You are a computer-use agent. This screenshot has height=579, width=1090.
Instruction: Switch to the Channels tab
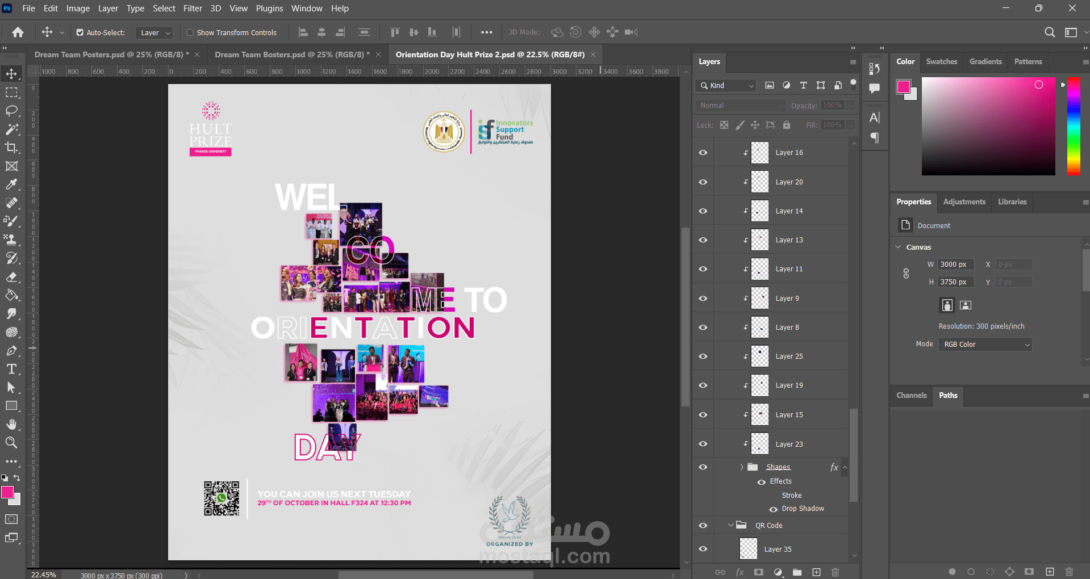coord(911,395)
